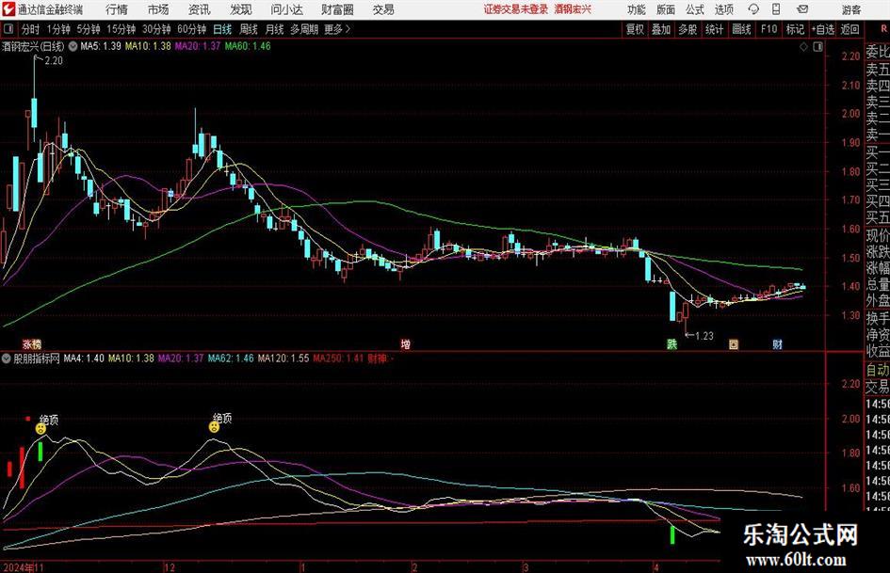Open the 多周期 view
This screenshot has height=573, width=890.
coord(304,29)
